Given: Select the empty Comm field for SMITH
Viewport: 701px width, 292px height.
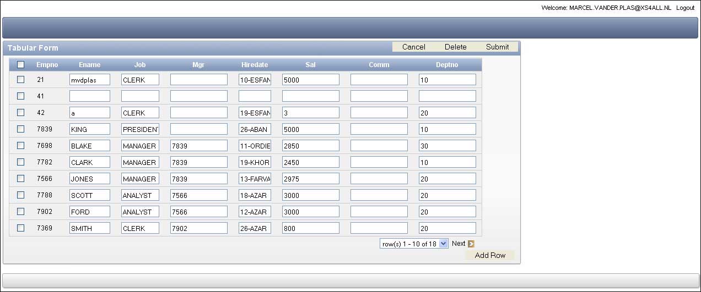Looking at the screenshot, I should point(379,228).
